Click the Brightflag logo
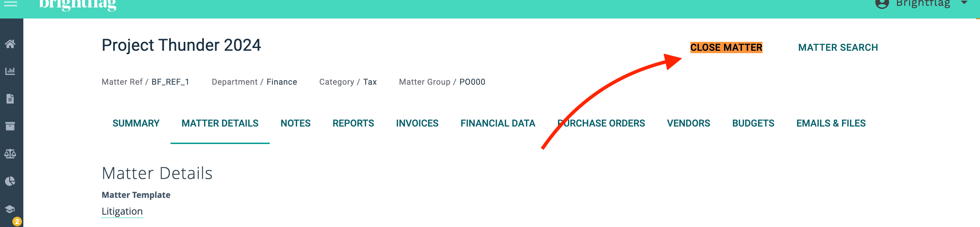This screenshot has width=980, height=227. click(78, 4)
